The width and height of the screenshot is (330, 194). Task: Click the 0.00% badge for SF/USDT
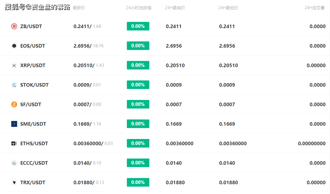pyautogui.click(x=138, y=104)
